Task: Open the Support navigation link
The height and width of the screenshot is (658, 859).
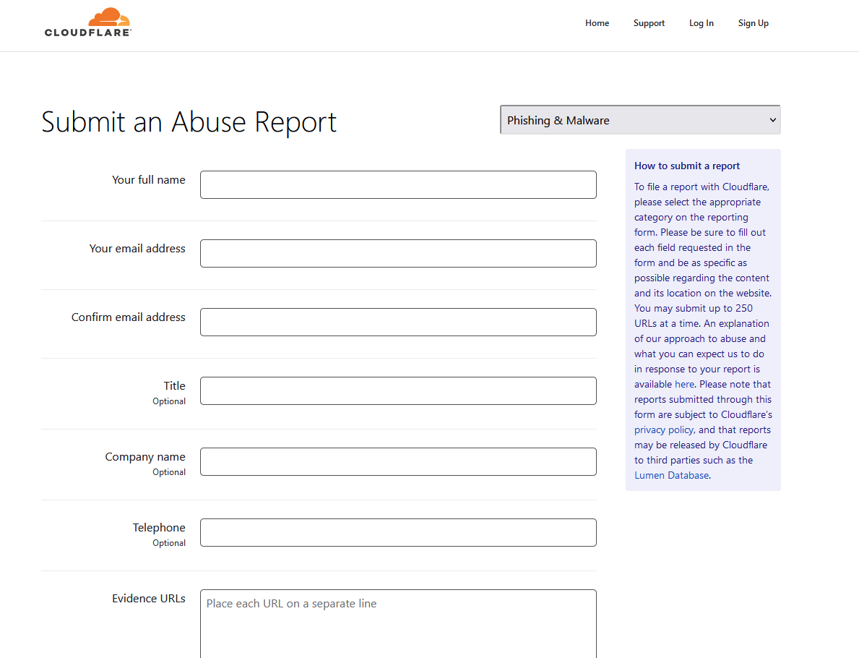Action: 649,23
